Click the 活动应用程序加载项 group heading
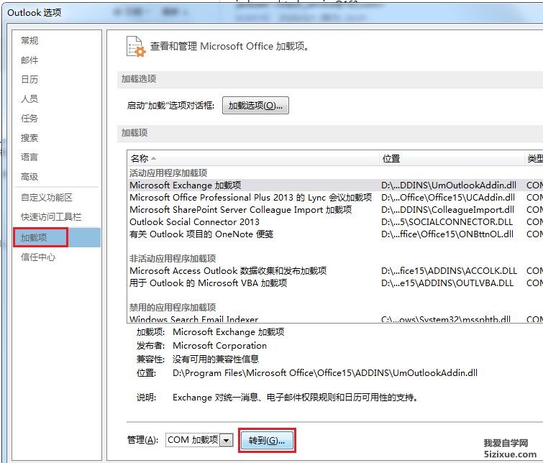 [168, 173]
